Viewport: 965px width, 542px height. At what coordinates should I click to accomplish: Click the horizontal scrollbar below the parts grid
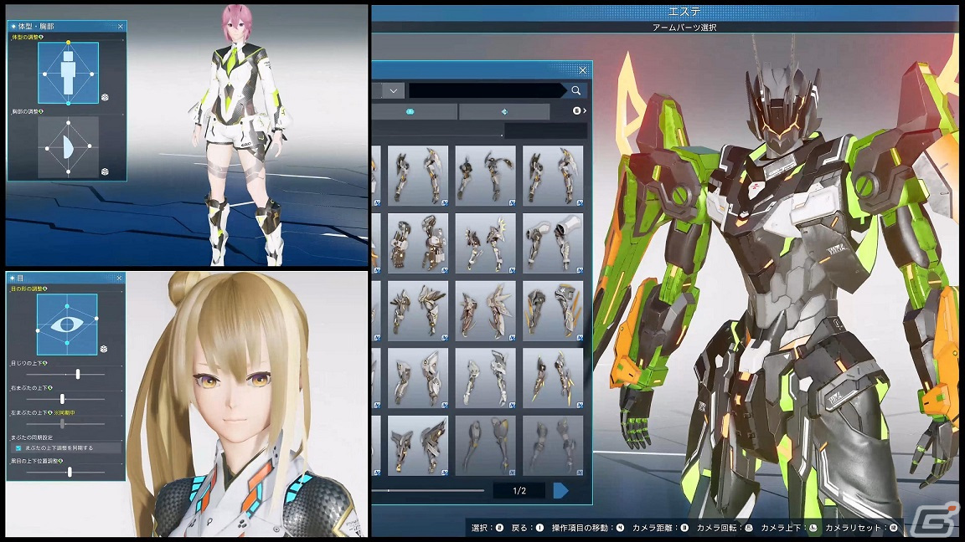[x=428, y=490]
